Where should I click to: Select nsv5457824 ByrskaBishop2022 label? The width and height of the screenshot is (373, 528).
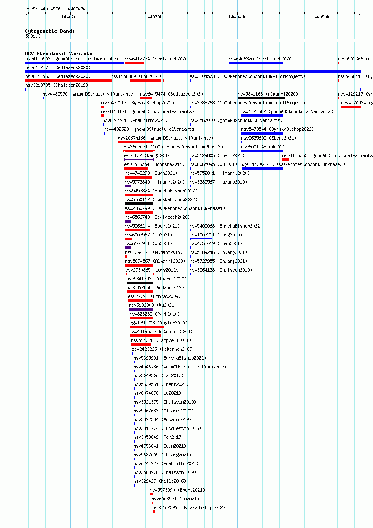click(x=161, y=191)
